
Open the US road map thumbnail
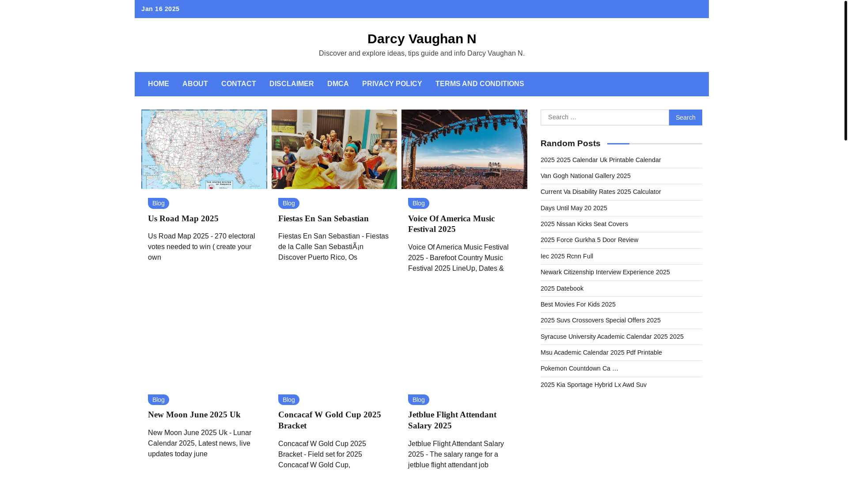pos(204,149)
